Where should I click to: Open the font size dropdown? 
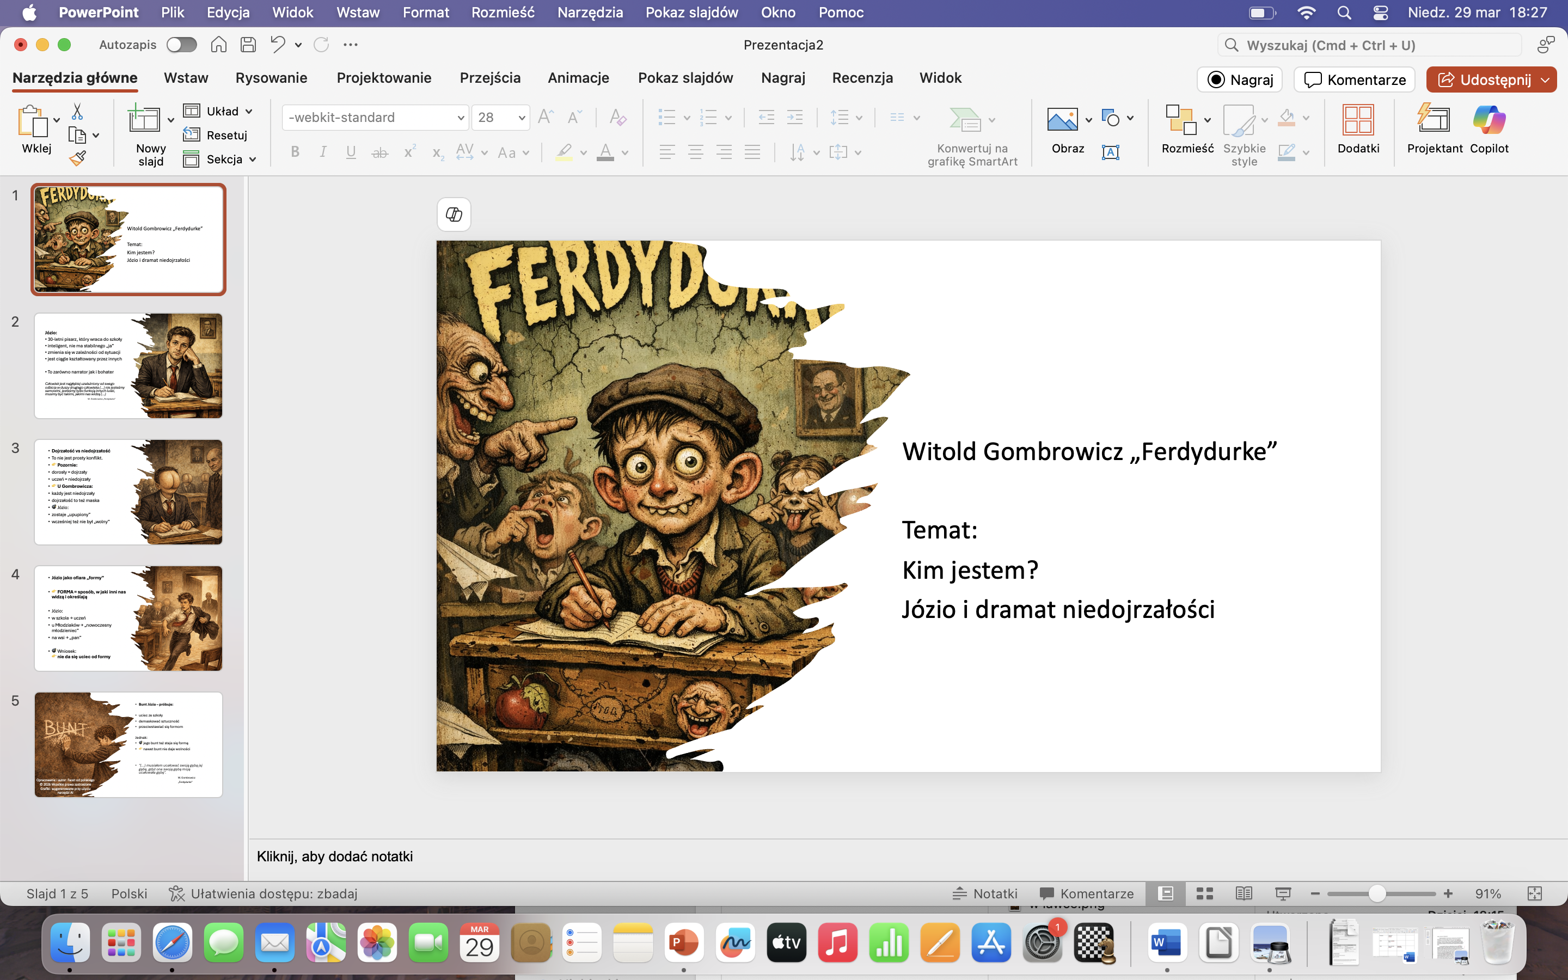pyautogui.click(x=522, y=118)
